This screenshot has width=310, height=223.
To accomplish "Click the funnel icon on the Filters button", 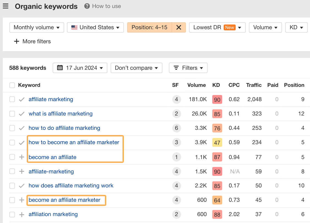I will pos(176,68).
